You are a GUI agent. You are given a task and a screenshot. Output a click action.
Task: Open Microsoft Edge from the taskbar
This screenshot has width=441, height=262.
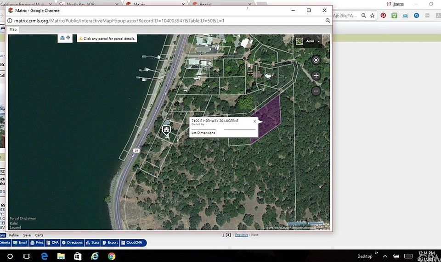point(44,256)
